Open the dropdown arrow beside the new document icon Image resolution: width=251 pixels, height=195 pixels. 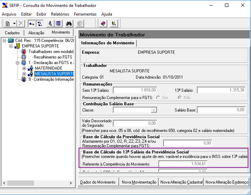(x=14, y=24)
